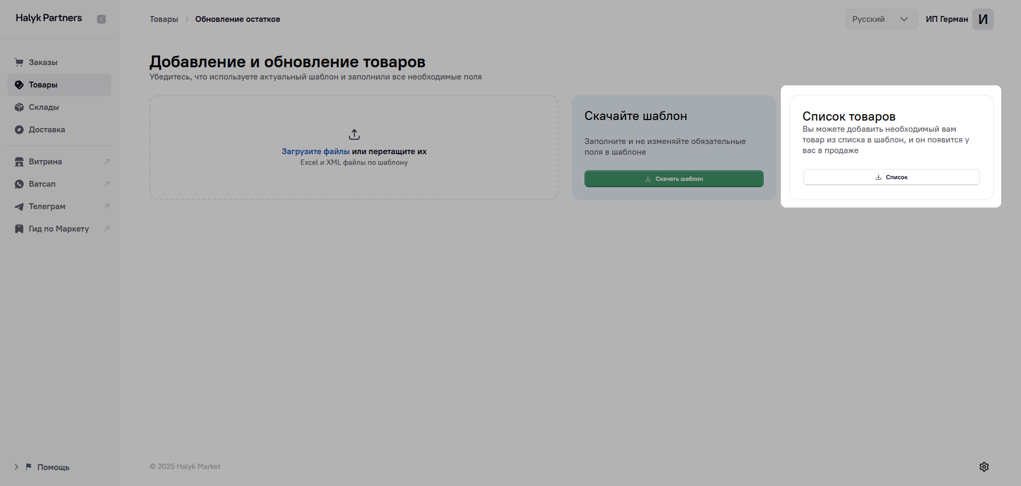
Task: Click the © 2025 Halyk Market footer text
Action: click(x=185, y=466)
